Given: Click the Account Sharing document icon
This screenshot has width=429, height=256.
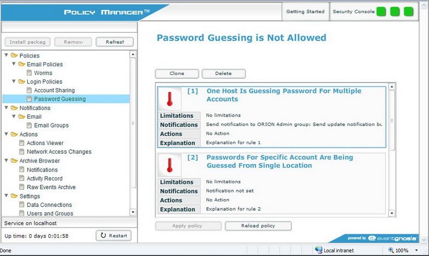Looking at the screenshot, I should click(29, 90).
